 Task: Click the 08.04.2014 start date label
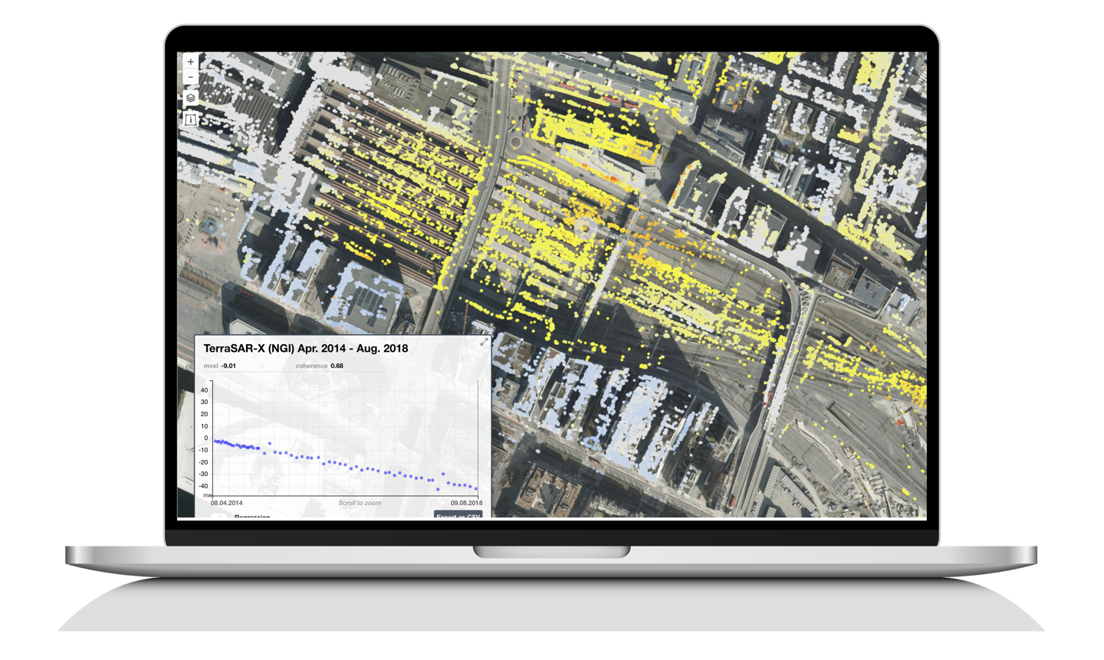point(226,503)
